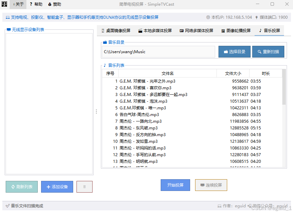293x213 pixels.
Task: Click the 连续投屏 continuous cast button
Action: (x=211, y=185)
